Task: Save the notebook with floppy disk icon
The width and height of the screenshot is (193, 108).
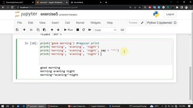Action: 17,30
